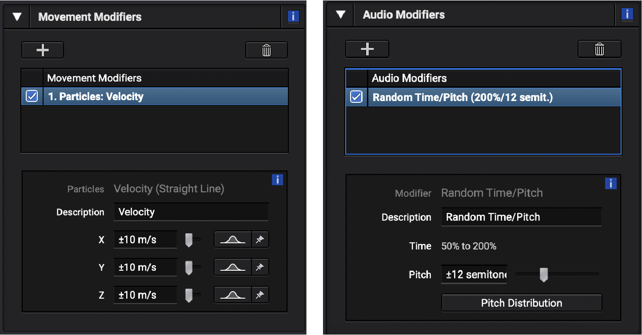
Task: Open the Y velocity distribution curve editor
Action: pyautogui.click(x=232, y=267)
